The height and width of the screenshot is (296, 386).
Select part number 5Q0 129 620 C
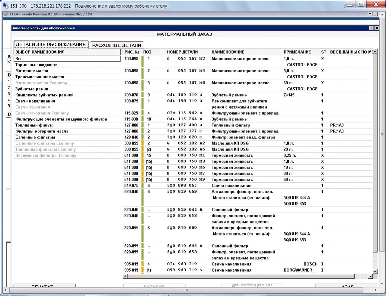click(x=185, y=137)
